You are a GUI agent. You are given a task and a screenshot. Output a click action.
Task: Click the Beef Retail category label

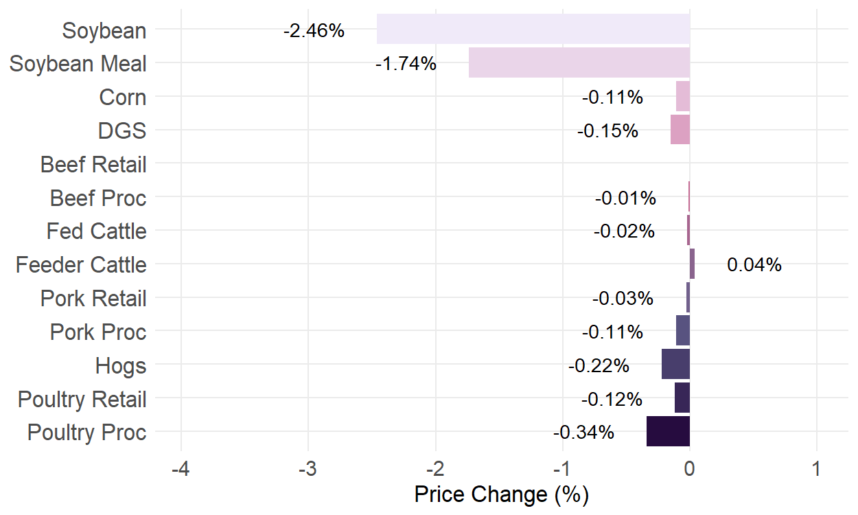pyautogui.click(x=93, y=165)
